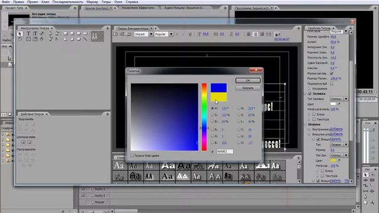
Task: Select the Vertical Type tool
Action: (35, 34)
